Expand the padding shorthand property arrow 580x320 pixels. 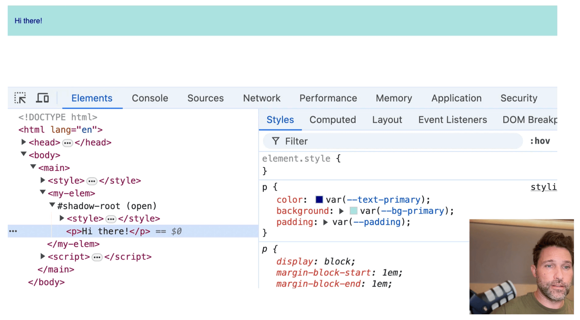(325, 222)
